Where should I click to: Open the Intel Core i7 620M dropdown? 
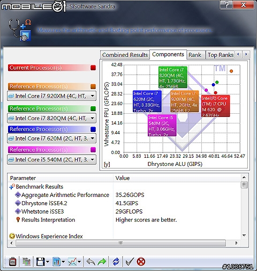(x=51, y=138)
